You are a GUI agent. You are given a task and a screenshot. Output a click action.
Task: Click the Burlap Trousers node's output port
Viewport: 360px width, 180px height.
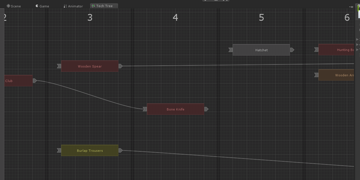[x=121, y=150]
